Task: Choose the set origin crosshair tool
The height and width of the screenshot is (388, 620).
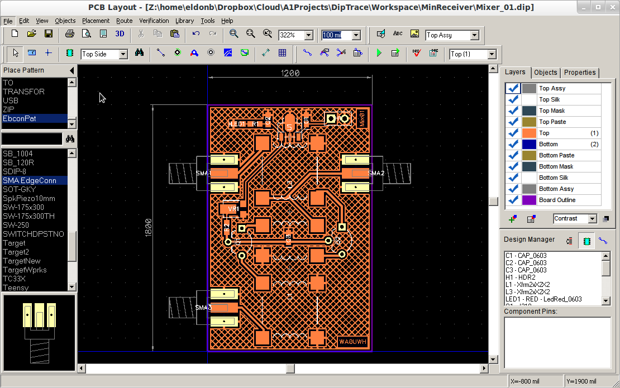Action: pos(48,53)
